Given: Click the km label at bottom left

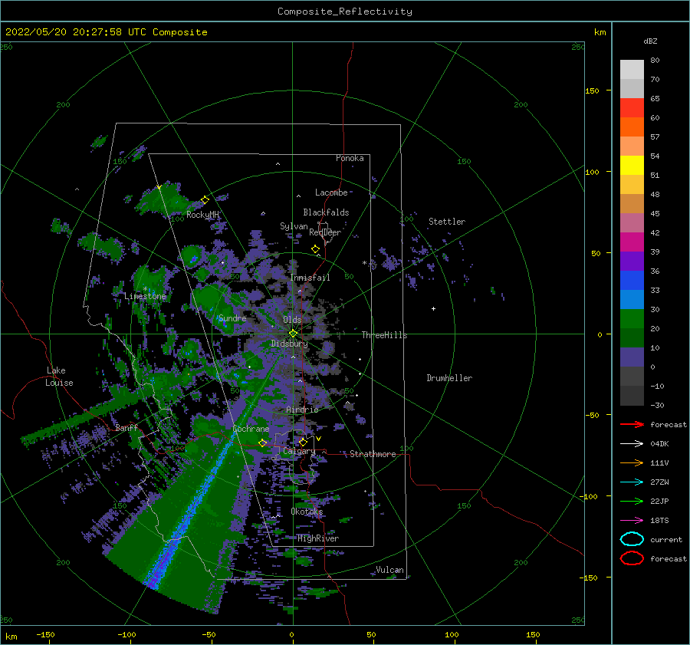Looking at the screenshot, I should [11, 637].
